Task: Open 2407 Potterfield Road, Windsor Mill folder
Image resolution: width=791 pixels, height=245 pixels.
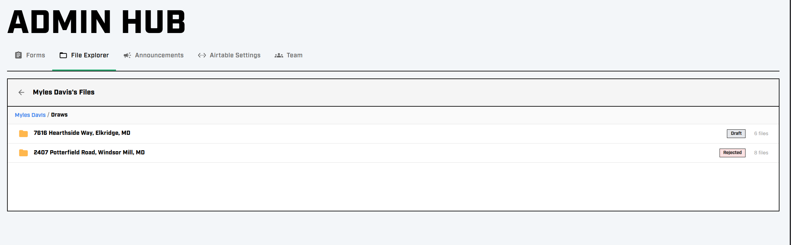Action: coord(89,152)
